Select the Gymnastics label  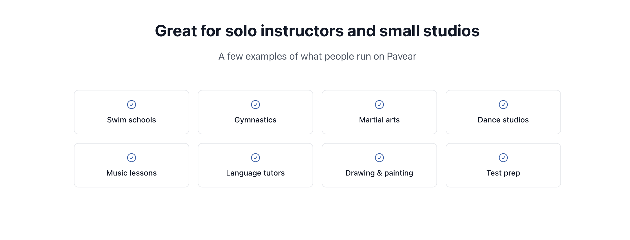coord(255,120)
